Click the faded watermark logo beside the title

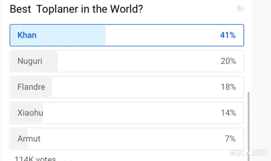240,8
